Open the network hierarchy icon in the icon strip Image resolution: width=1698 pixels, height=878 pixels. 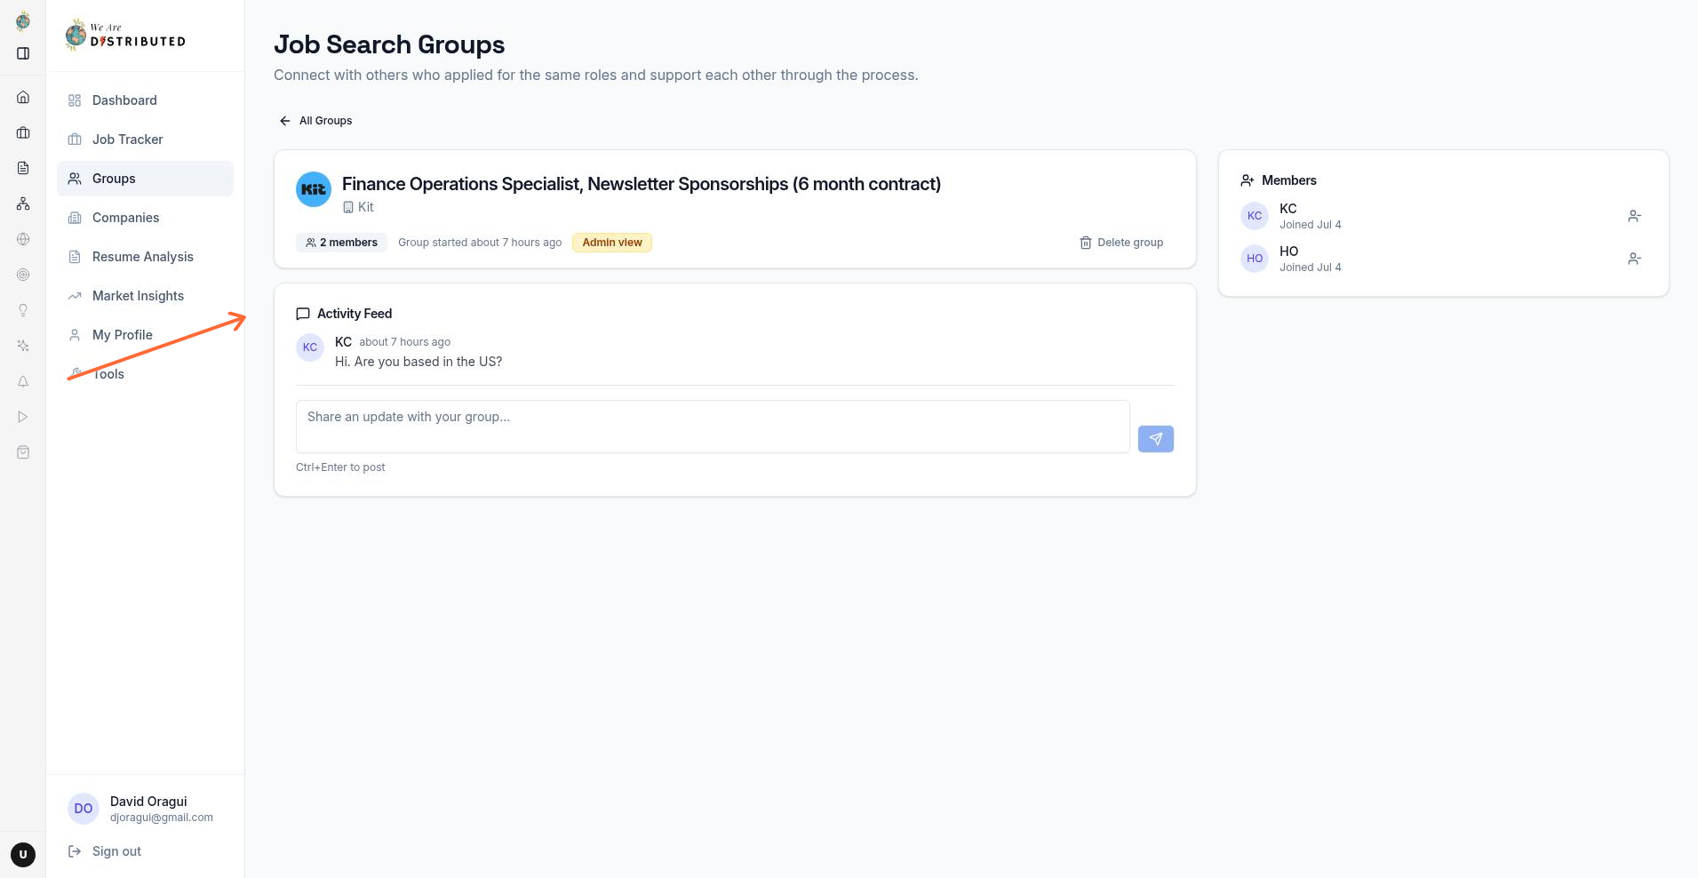(x=23, y=204)
